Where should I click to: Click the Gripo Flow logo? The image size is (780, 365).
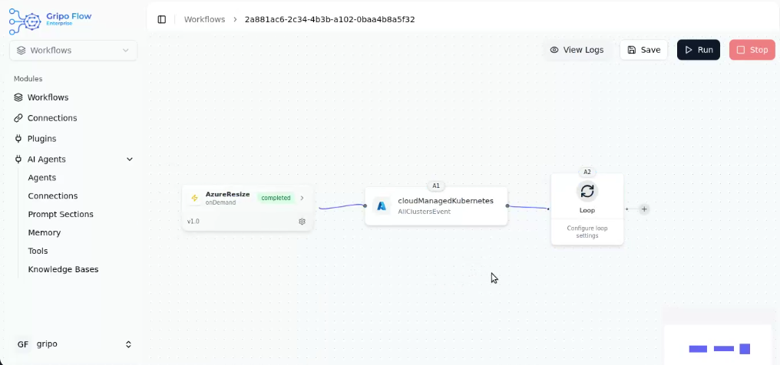pyautogui.click(x=51, y=20)
